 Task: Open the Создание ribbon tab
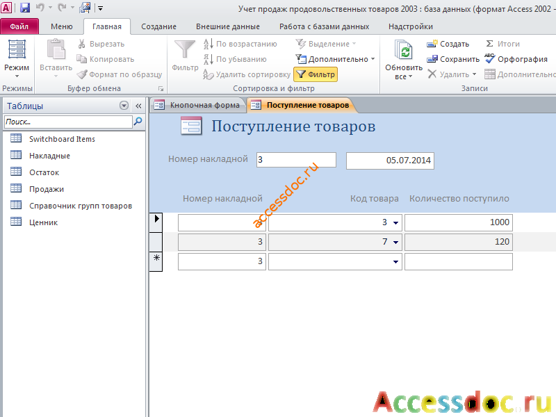[x=158, y=26]
